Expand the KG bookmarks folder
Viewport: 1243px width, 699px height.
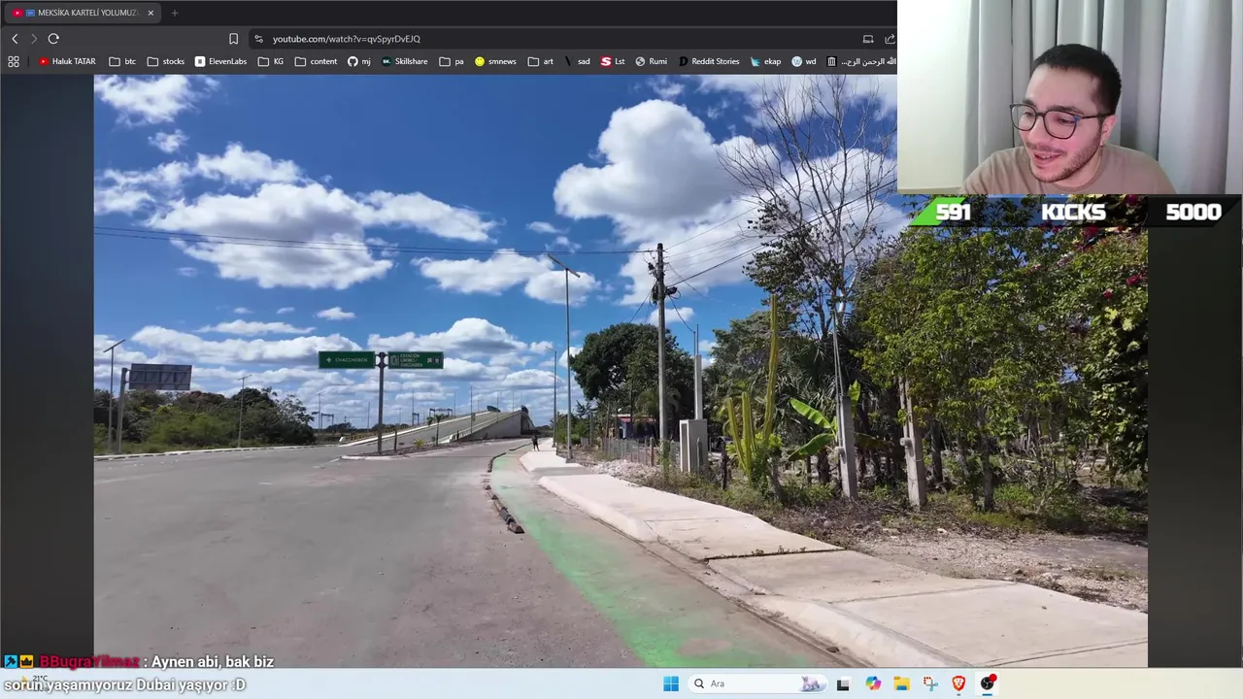pyautogui.click(x=271, y=61)
